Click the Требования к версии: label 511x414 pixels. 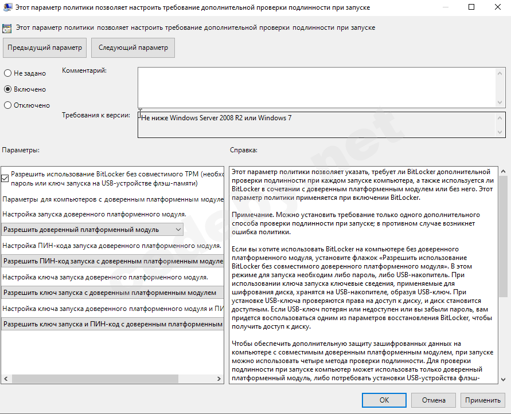click(96, 115)
